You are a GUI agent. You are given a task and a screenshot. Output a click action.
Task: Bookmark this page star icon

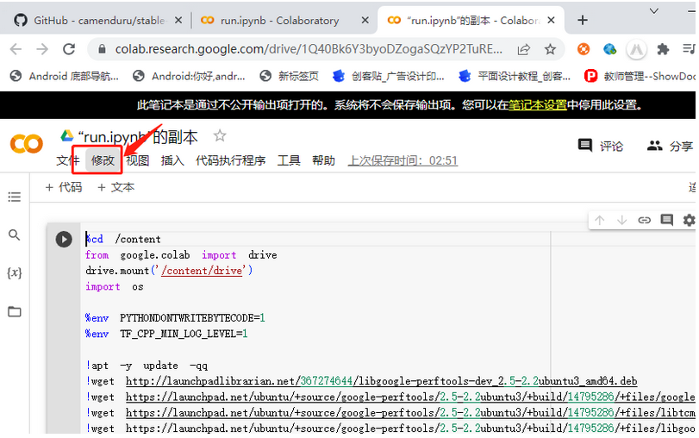(550, 49)
